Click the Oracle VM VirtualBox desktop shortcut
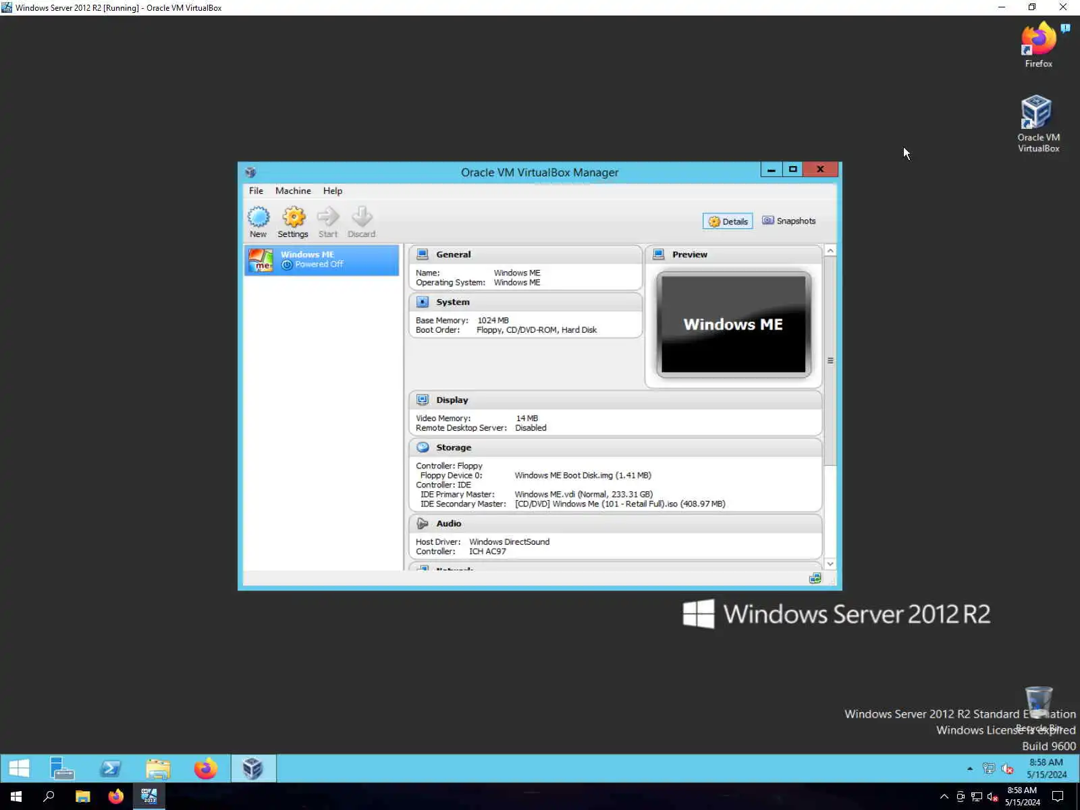This screenshot has width=1080, height=810. coord(1038,124)
